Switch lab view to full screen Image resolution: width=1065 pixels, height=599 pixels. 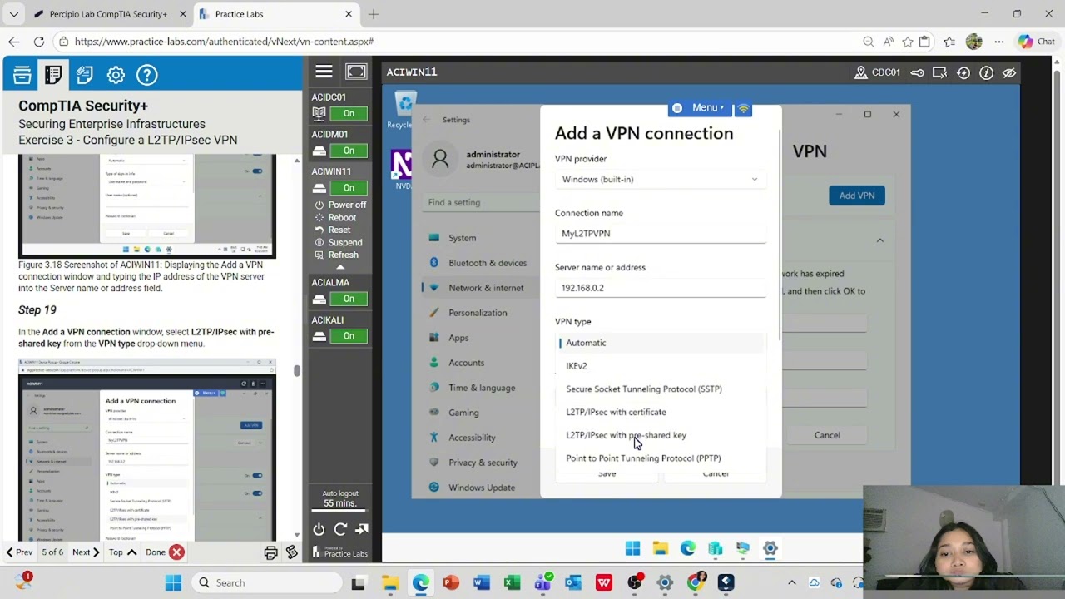356,72
